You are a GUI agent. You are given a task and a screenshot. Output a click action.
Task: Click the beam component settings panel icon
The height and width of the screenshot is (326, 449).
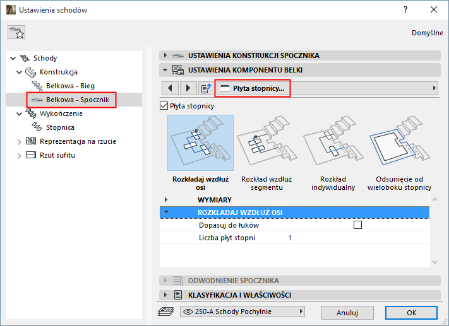click(178, 70)
